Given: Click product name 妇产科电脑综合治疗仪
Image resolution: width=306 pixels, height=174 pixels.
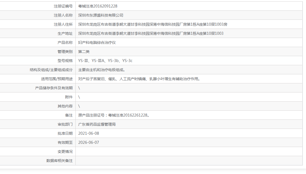Looking at the screenshot, I should point(97,42).
